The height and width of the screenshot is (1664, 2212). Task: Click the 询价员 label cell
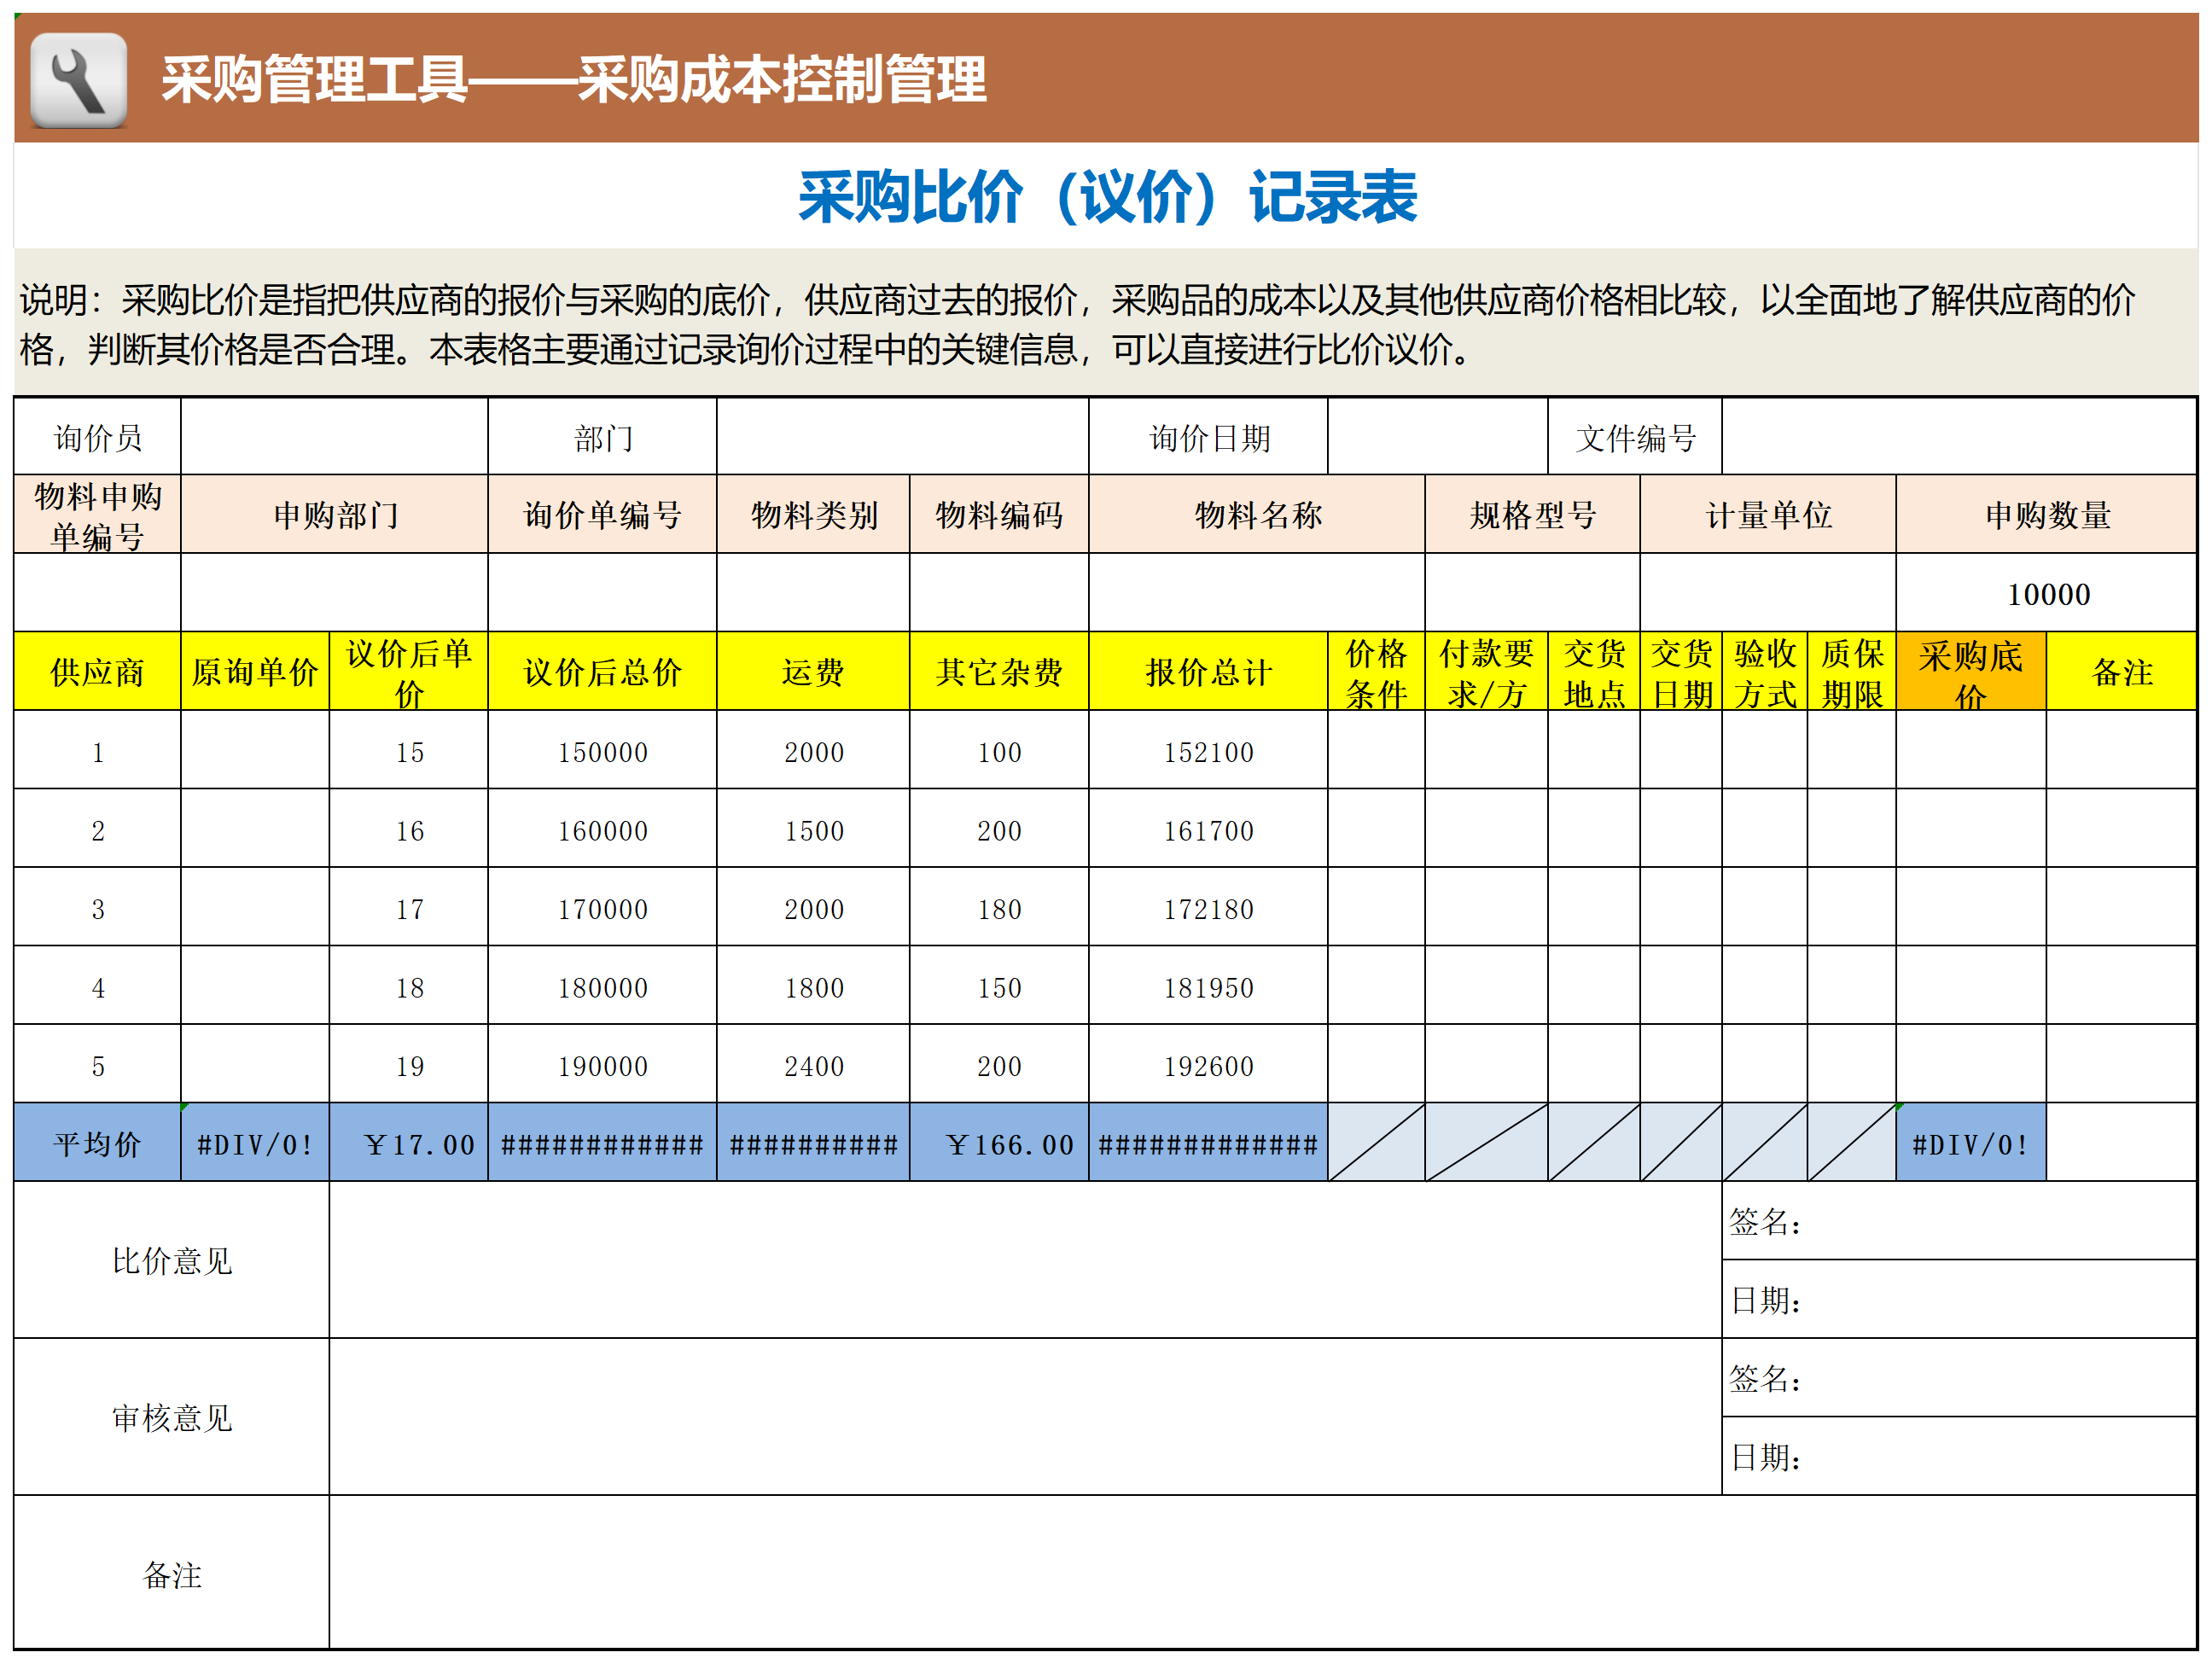click(97, 437)
